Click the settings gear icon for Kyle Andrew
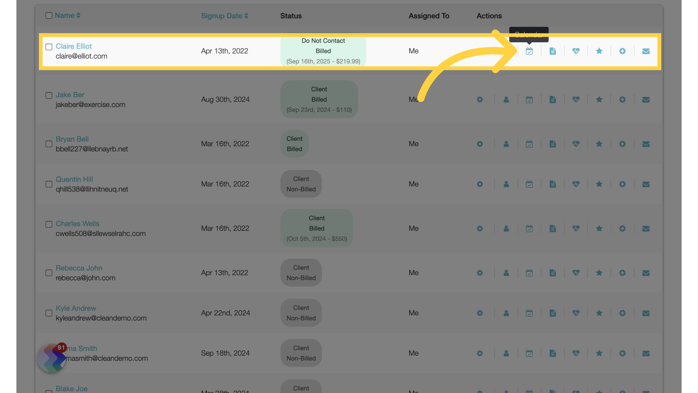The image size is (698, 393). point(480,313)
